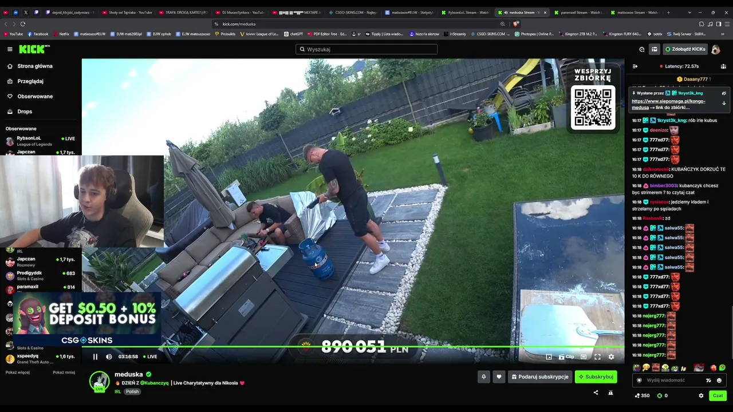The height and width of the screenshot is (412, 733).
Task: Click the green Subskrybuj button
Action: (x=596, y=377)
